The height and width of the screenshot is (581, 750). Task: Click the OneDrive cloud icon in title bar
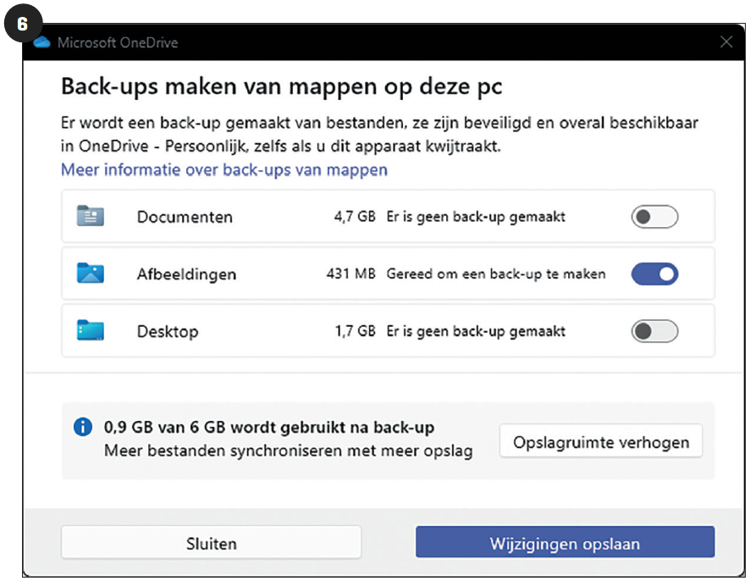pos(42,42)
